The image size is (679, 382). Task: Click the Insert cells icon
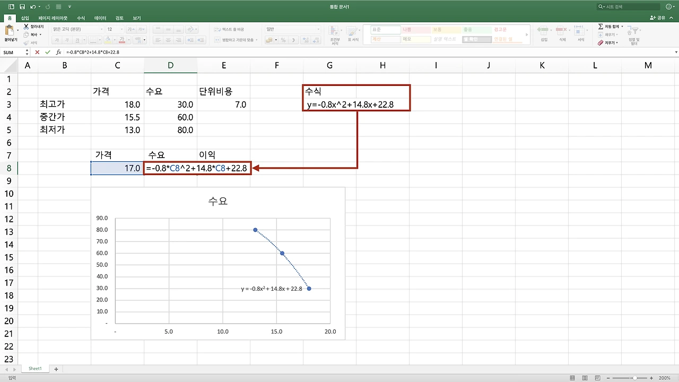click(544, 30)
